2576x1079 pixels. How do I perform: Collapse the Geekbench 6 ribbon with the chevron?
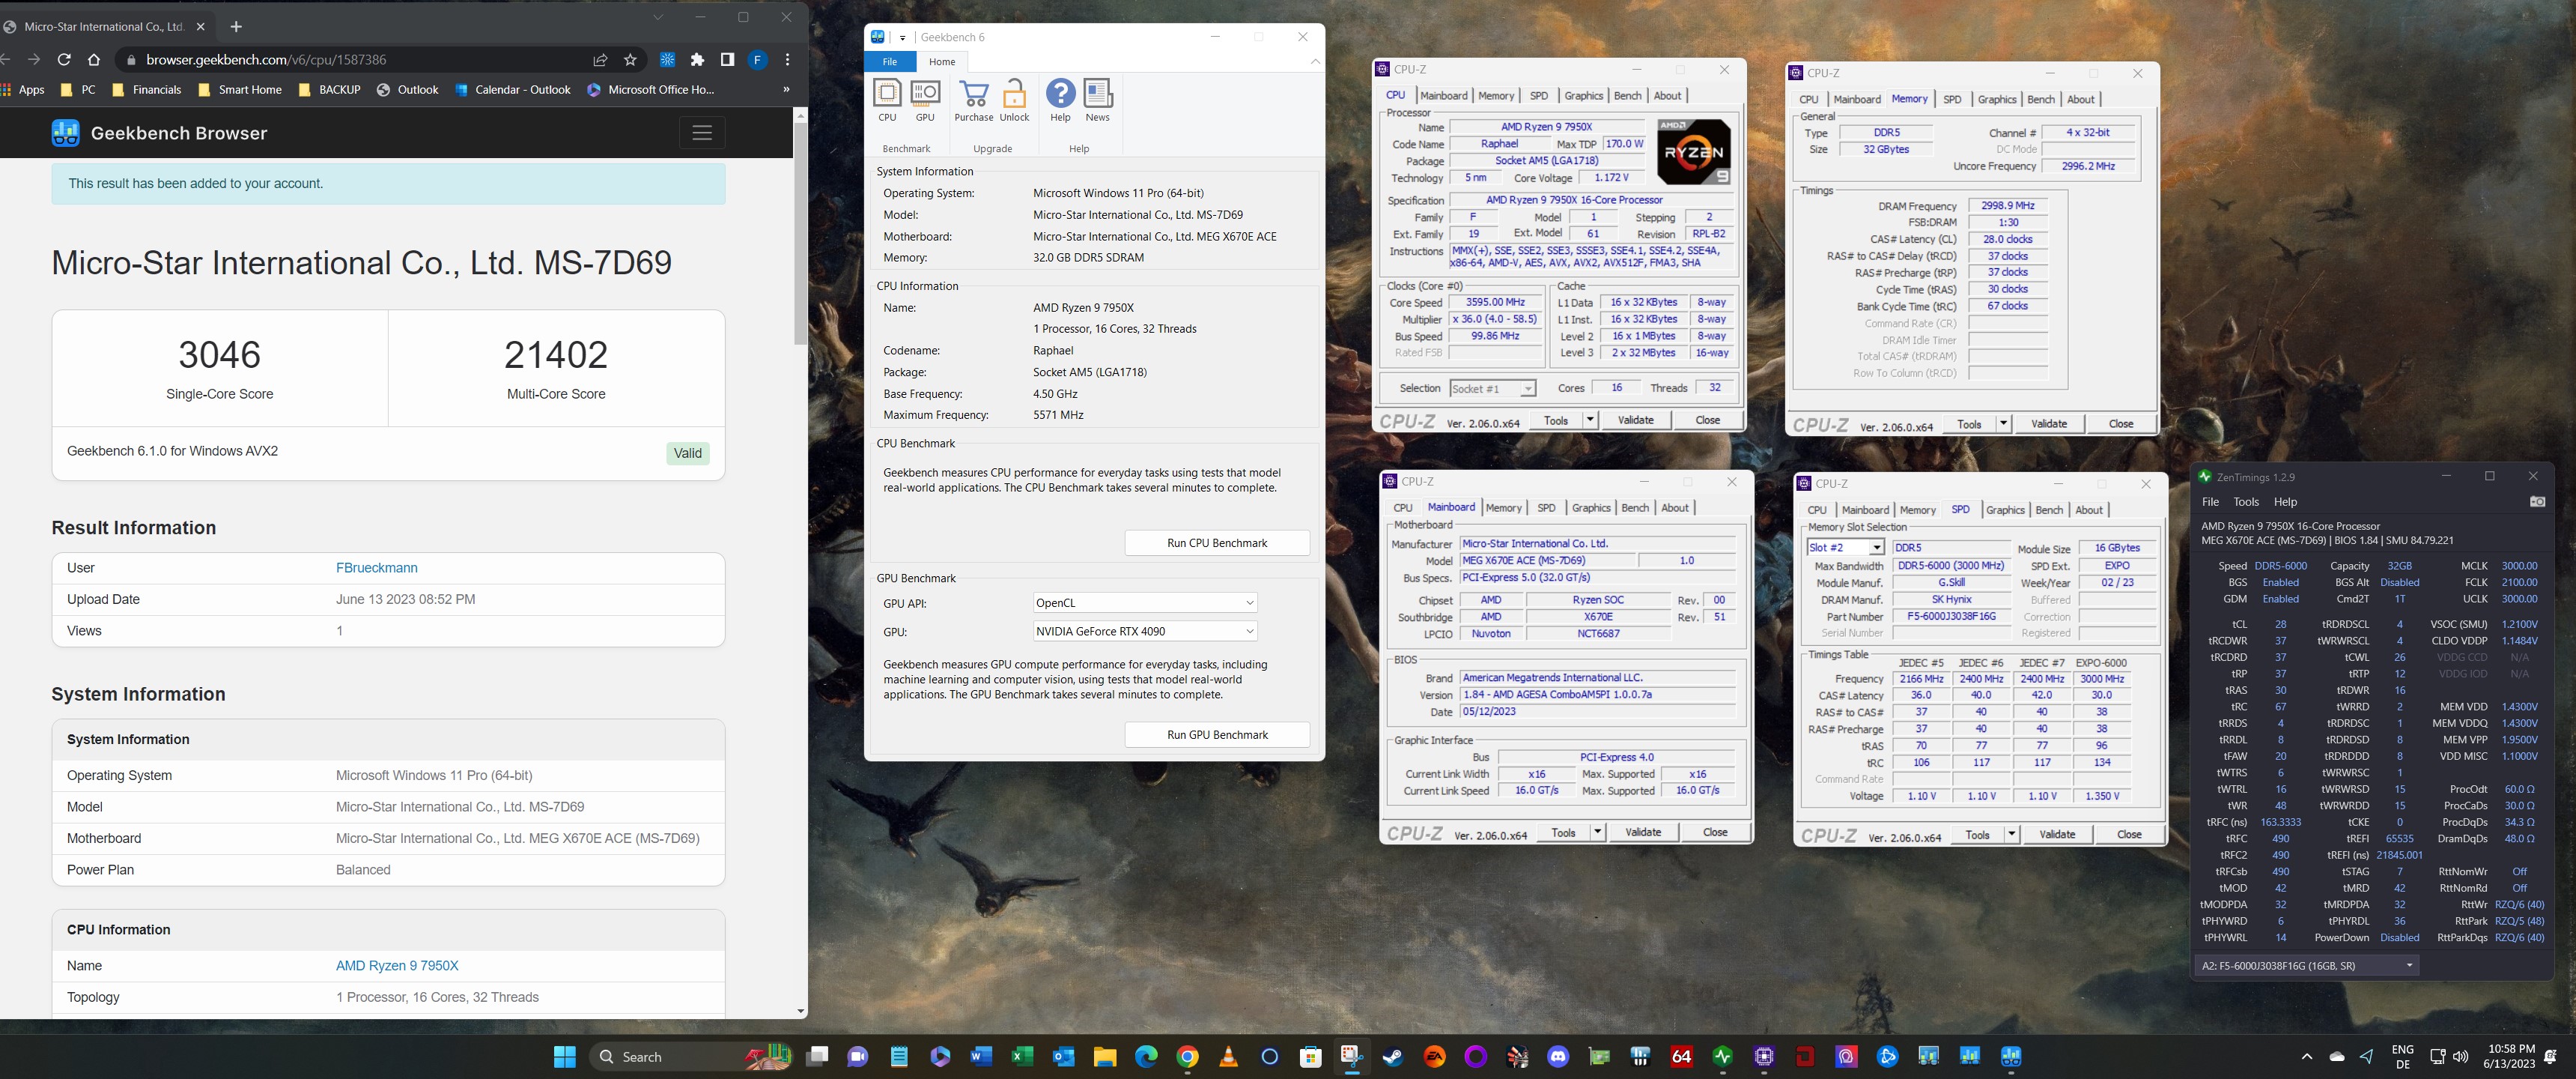1315,62
